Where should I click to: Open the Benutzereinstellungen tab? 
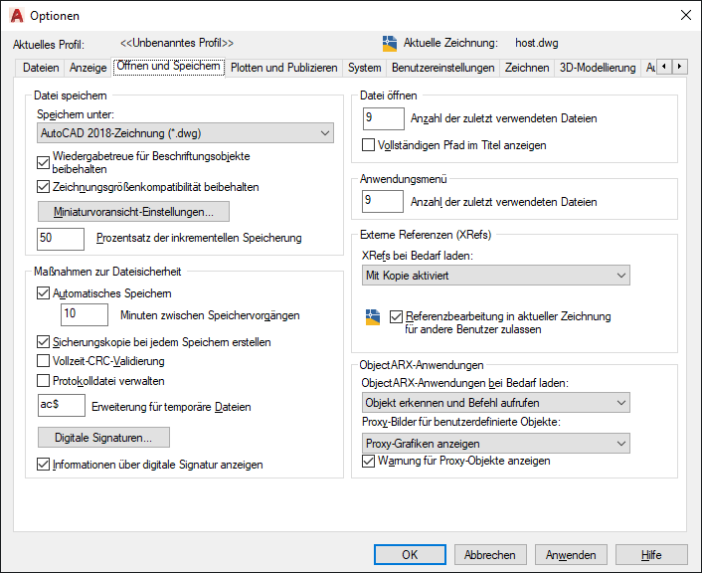(x=443, y=68)
